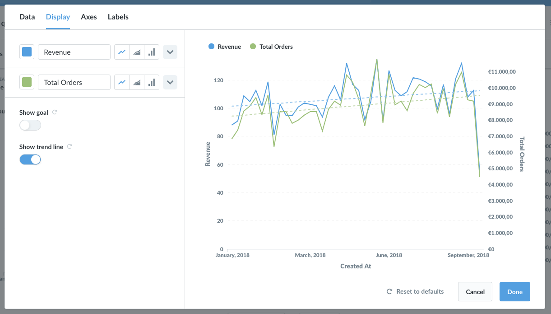551x314 pixels.
Task: Set Total Orders series to bar chart
Action: coord(152,82)
